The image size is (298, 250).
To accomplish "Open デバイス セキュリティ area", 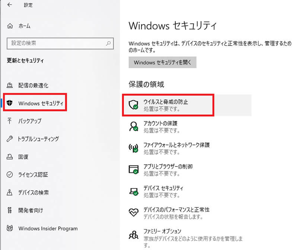I will [156, 191].
